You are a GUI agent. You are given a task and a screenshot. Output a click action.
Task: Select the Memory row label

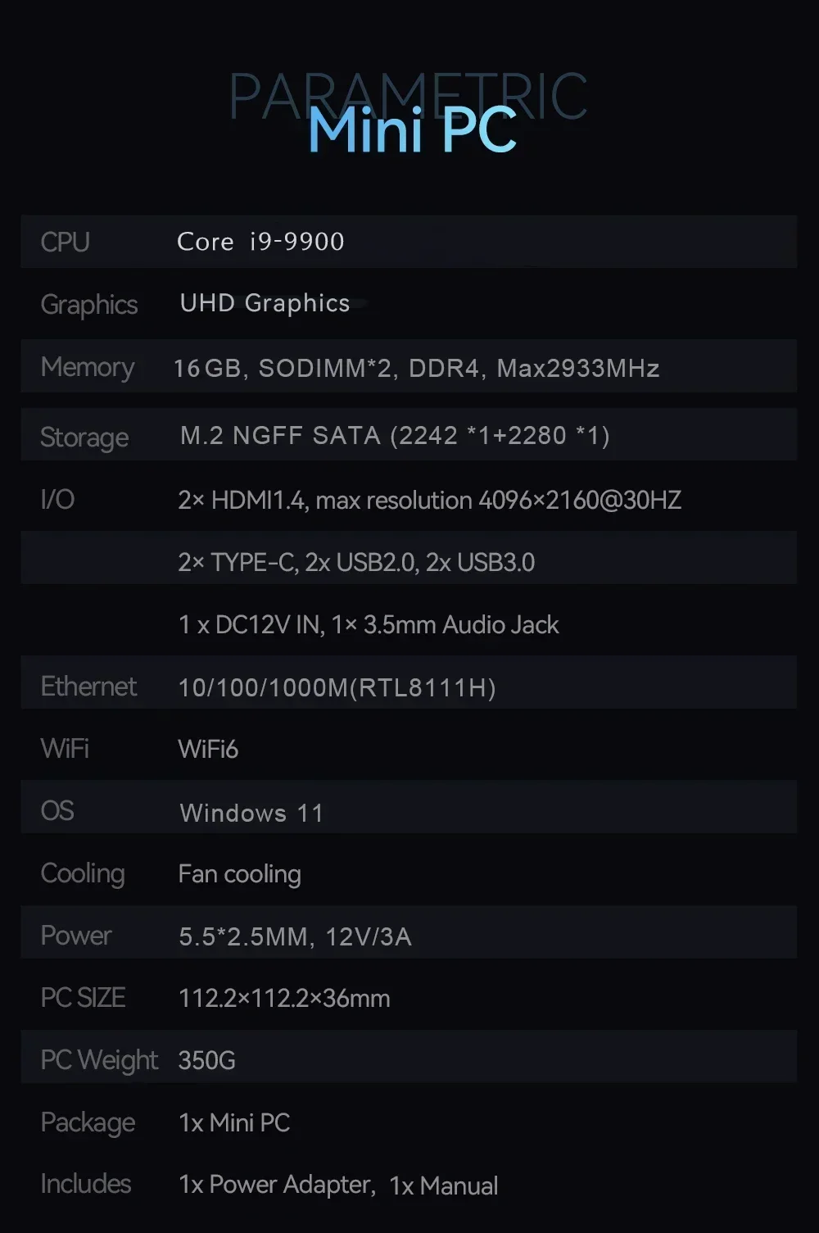tap(87, 367)
